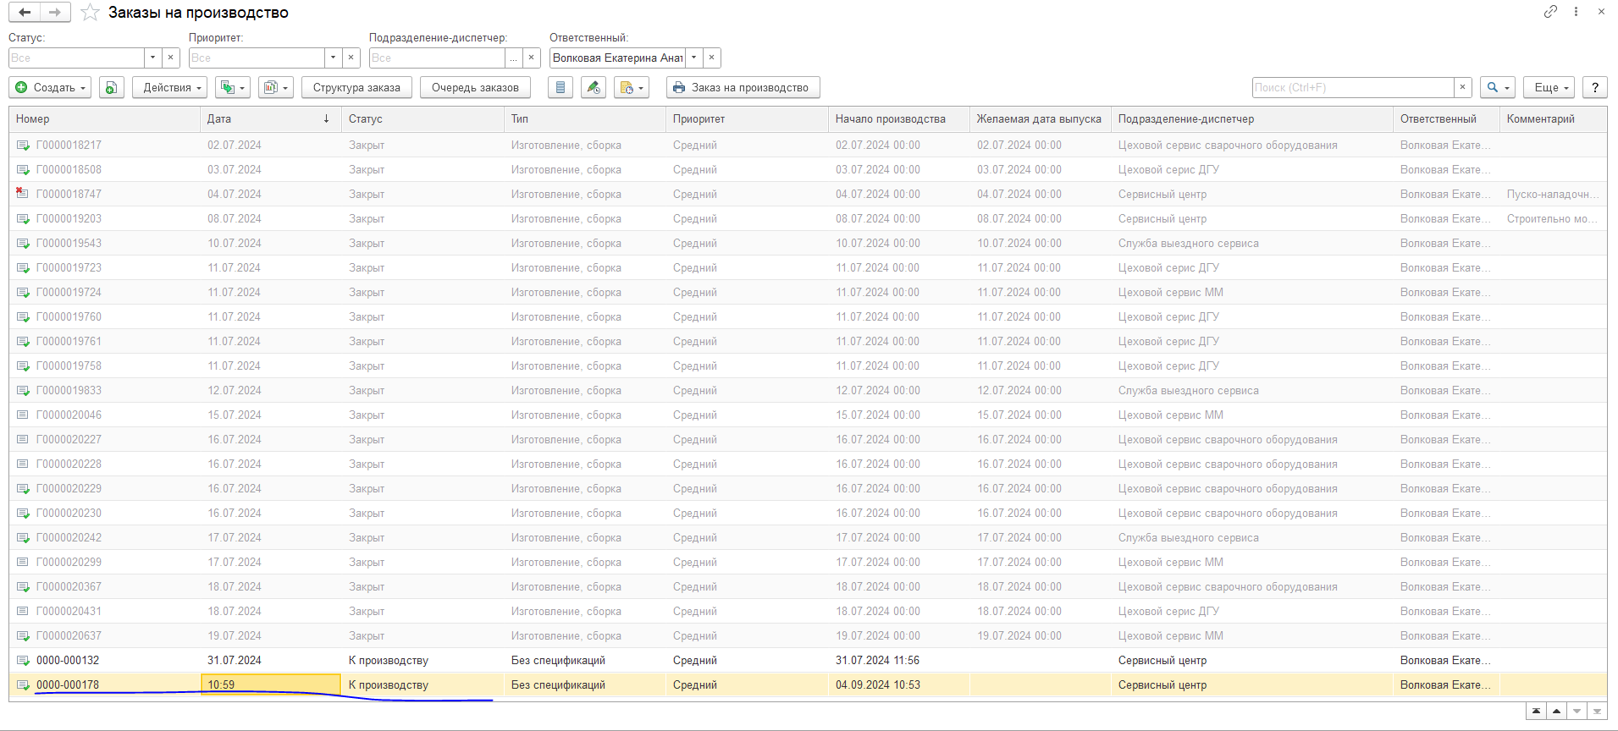
Task: Open the create-based-on dropdown icon
Action: [x=232, y=87]
